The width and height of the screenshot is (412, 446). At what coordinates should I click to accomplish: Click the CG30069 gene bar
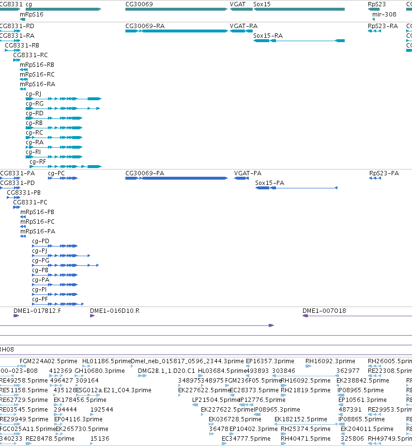pyautogui.click(x=177, y=9)
